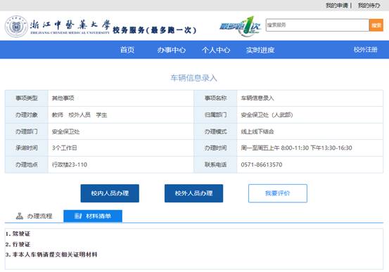Click 校外注册 in navigation bar
The width and height of the screenshot is (389, 272).
point(365,50)
